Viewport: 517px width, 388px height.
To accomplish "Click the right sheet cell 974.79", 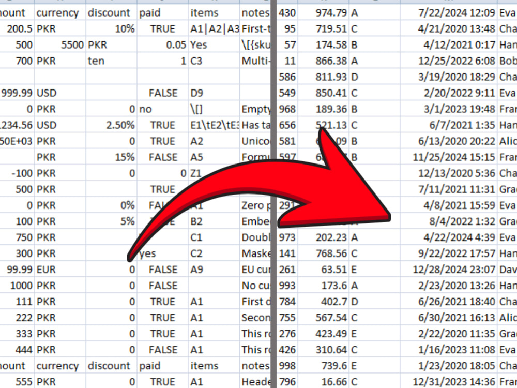I will [x=324, y=13].
